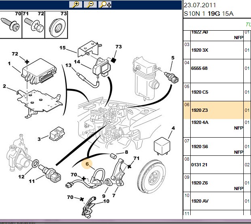Click part number 1922 A0 in the list
The height and width of the screenshot is (224, 251).
(x=200, y=32)
